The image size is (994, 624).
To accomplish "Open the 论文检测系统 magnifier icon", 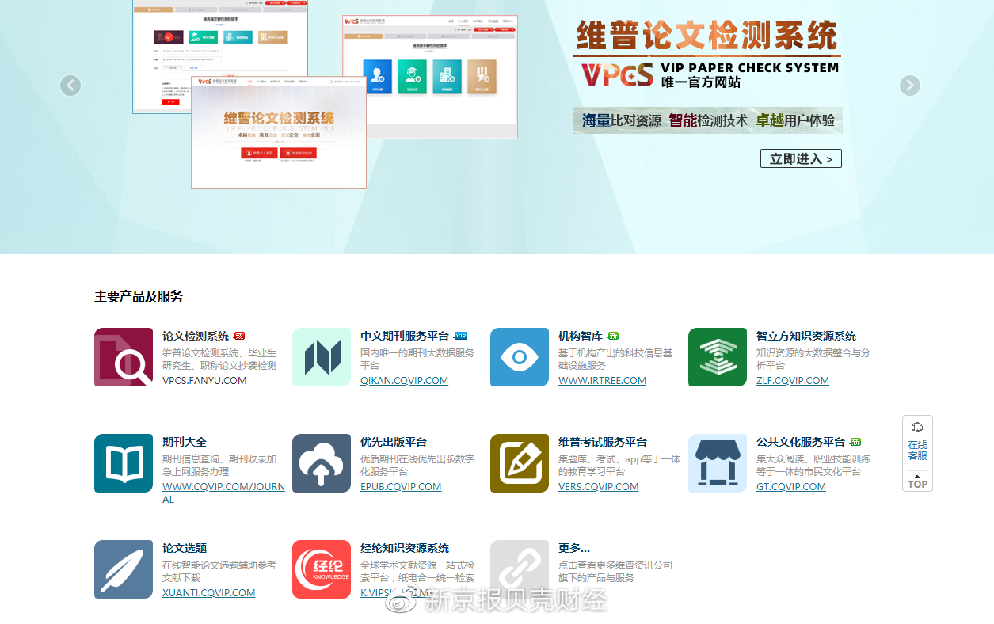I will click(124, 357).
